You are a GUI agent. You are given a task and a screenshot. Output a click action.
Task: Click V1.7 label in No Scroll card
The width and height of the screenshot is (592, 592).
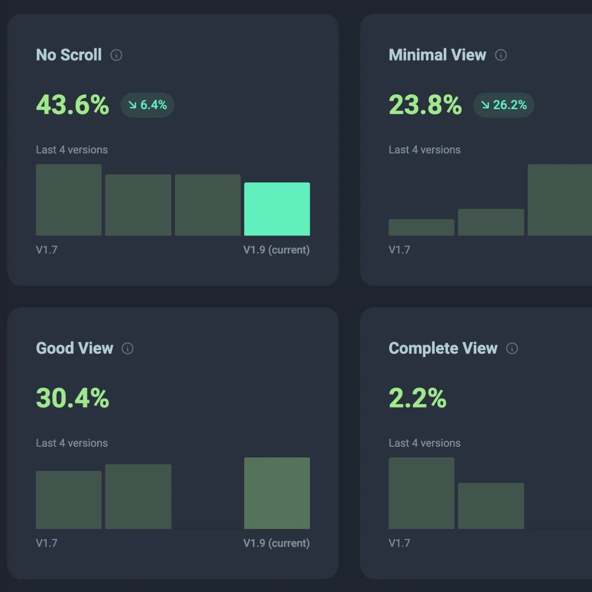[x=47, y=250]
